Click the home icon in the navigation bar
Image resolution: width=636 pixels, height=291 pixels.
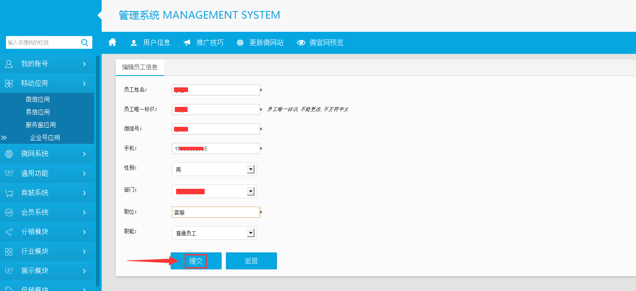click(112, 42)
